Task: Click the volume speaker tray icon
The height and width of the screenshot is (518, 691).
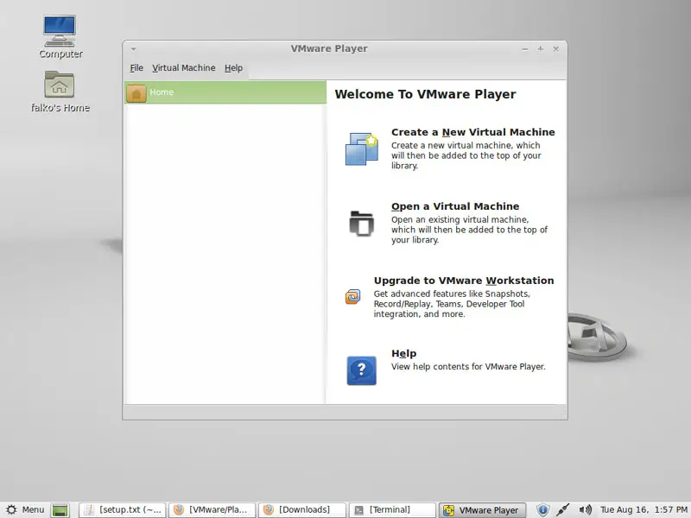Action: point(585,510)
